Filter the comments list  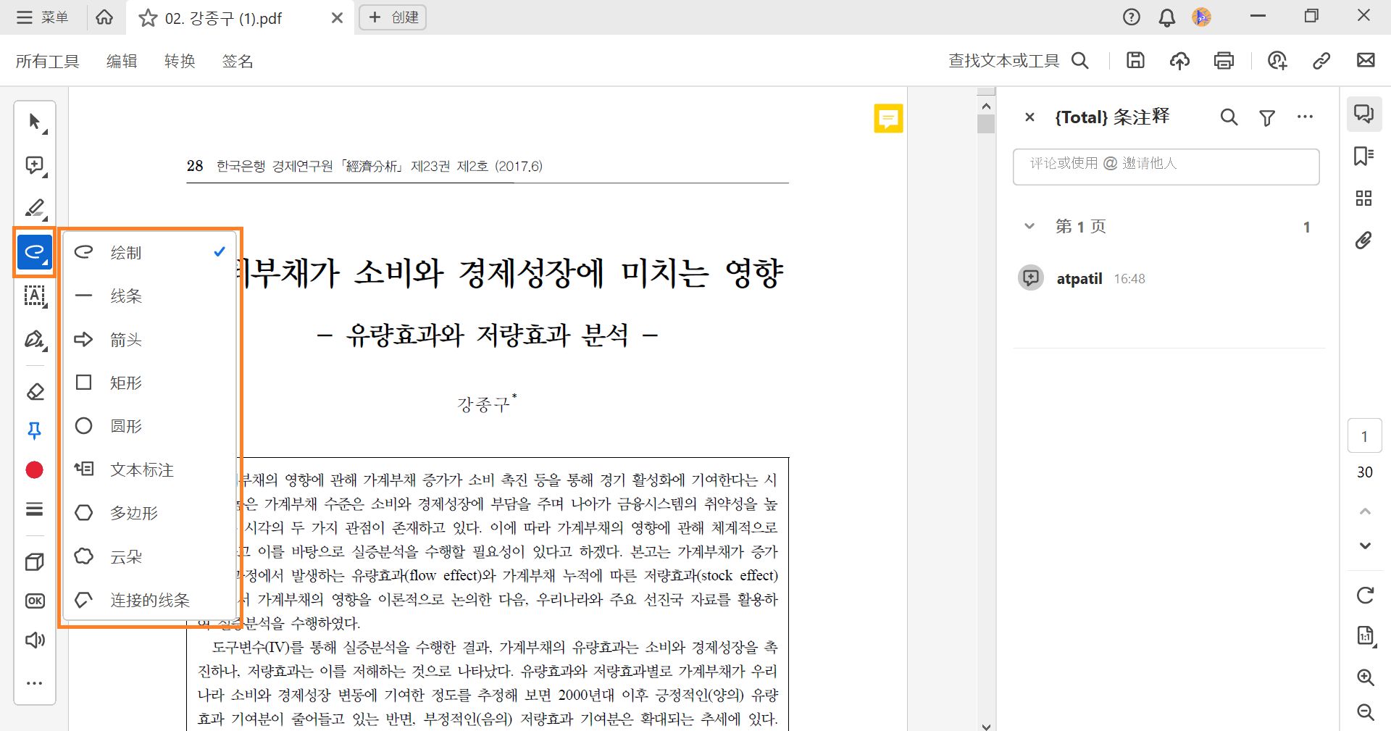[x=1267, y=117]
